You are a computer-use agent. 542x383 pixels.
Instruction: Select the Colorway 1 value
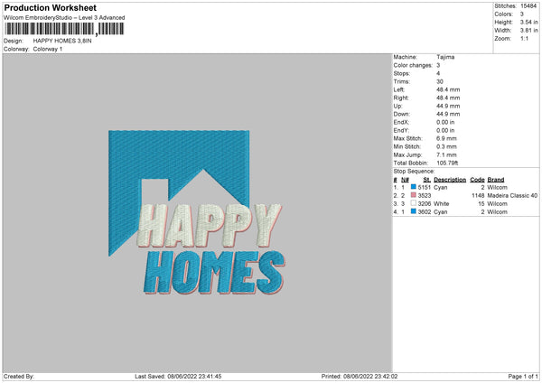(48, 49)
